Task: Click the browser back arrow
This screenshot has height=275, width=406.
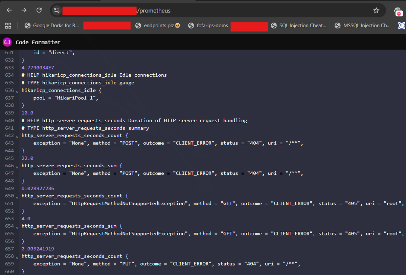Action: point(9,10)
